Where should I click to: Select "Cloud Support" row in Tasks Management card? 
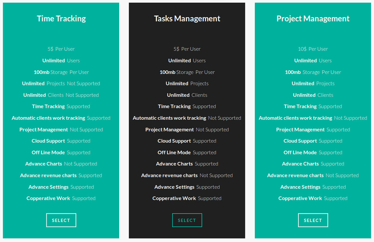tap(187, 141)
